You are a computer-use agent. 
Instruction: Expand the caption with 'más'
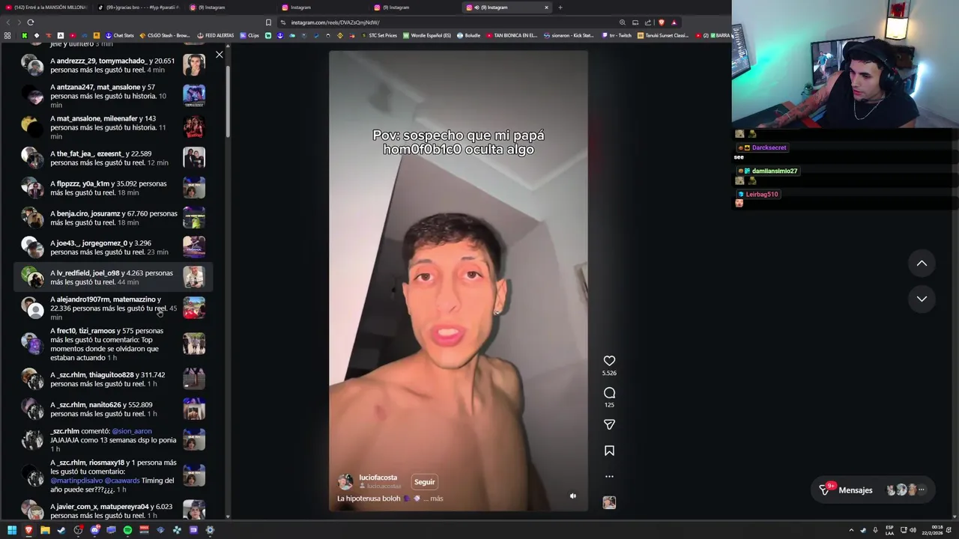(x=437, y=499)
